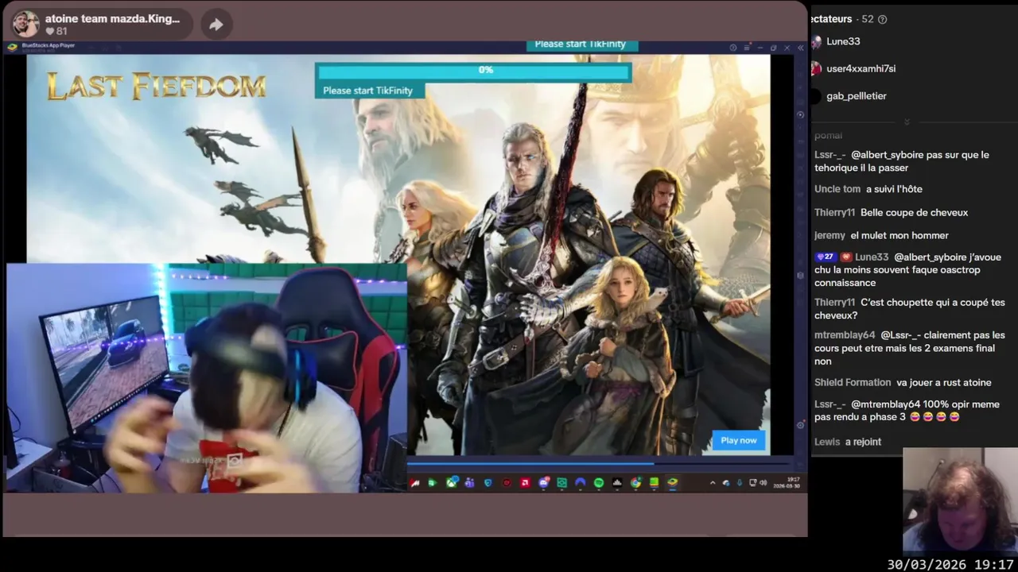Open the green-yellow stacked app in taskbar
Screen dimensions: 1018x572
pos(654,483)
